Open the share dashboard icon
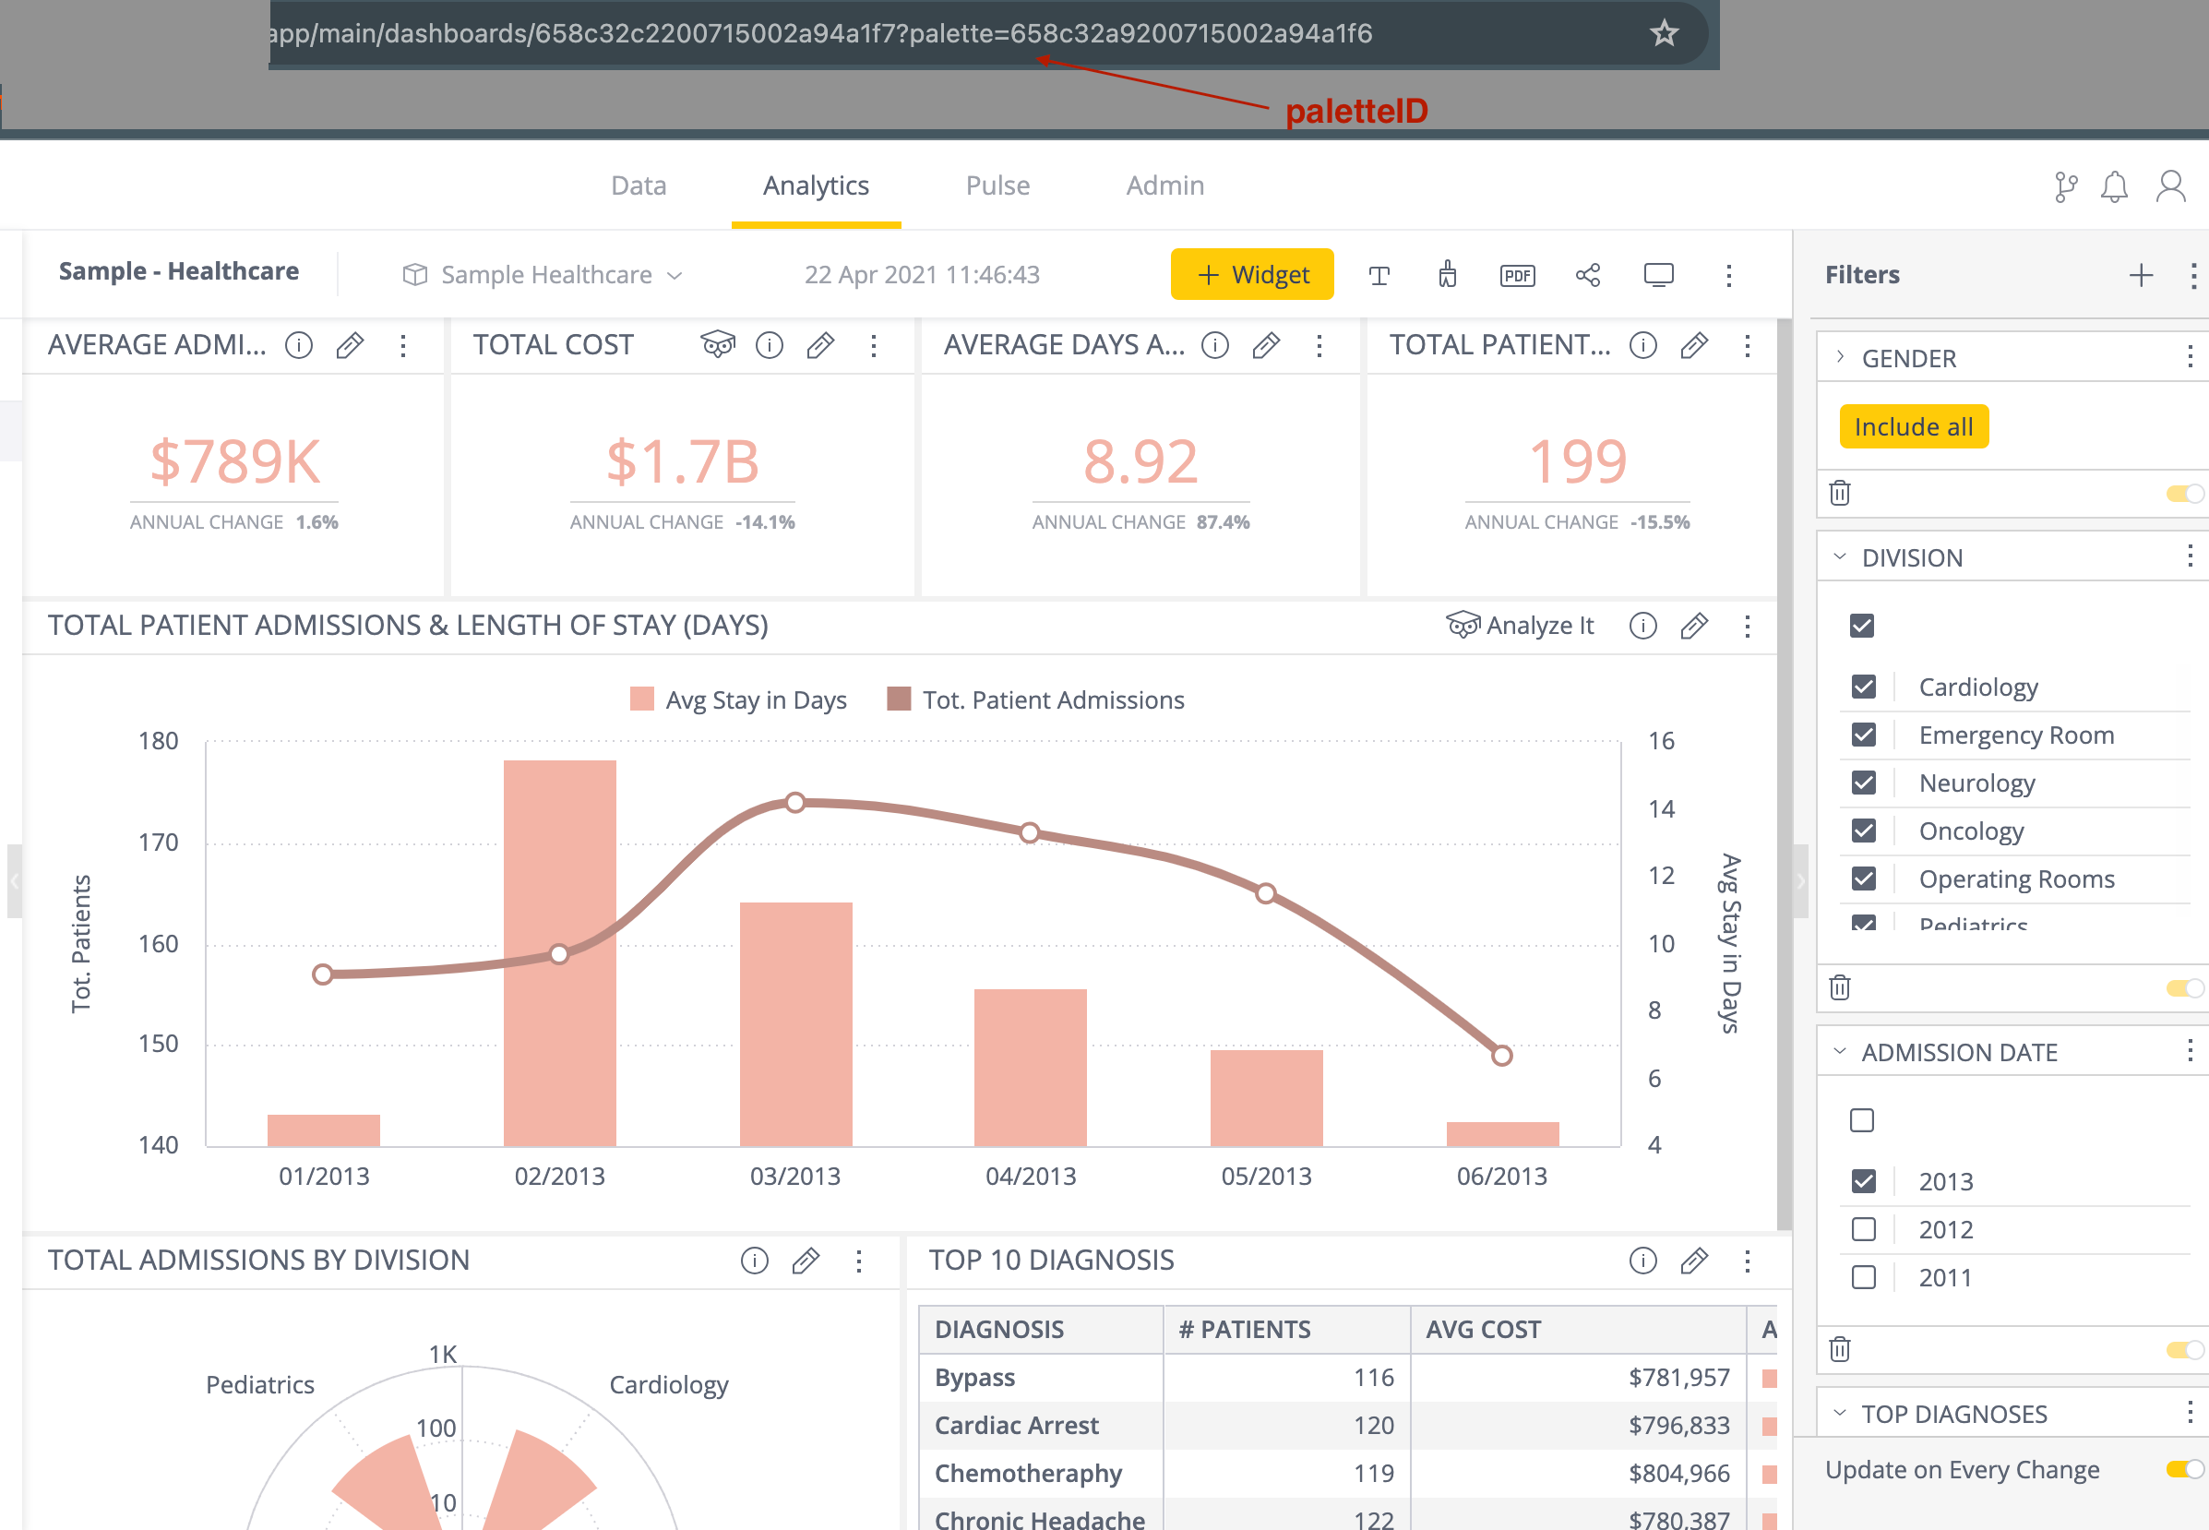The height and width of the screenshot is (1530, 2209). pos(1587,275)
